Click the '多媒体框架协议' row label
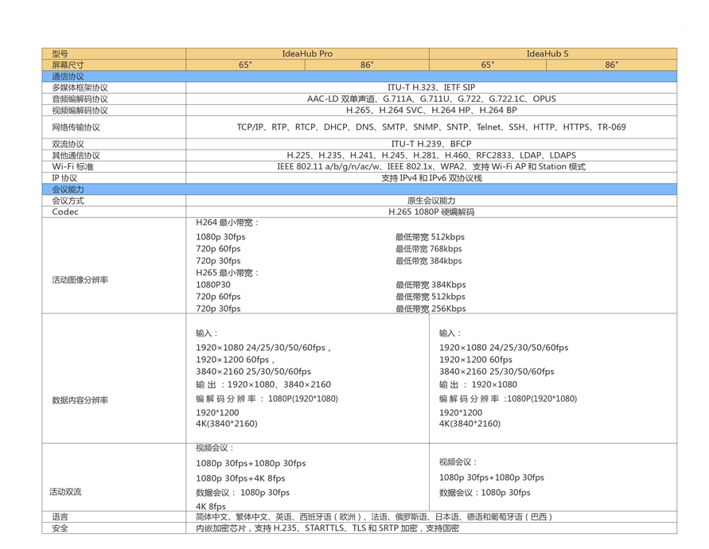The width and height of the screenshot is (709, 549). coord(80,88)
